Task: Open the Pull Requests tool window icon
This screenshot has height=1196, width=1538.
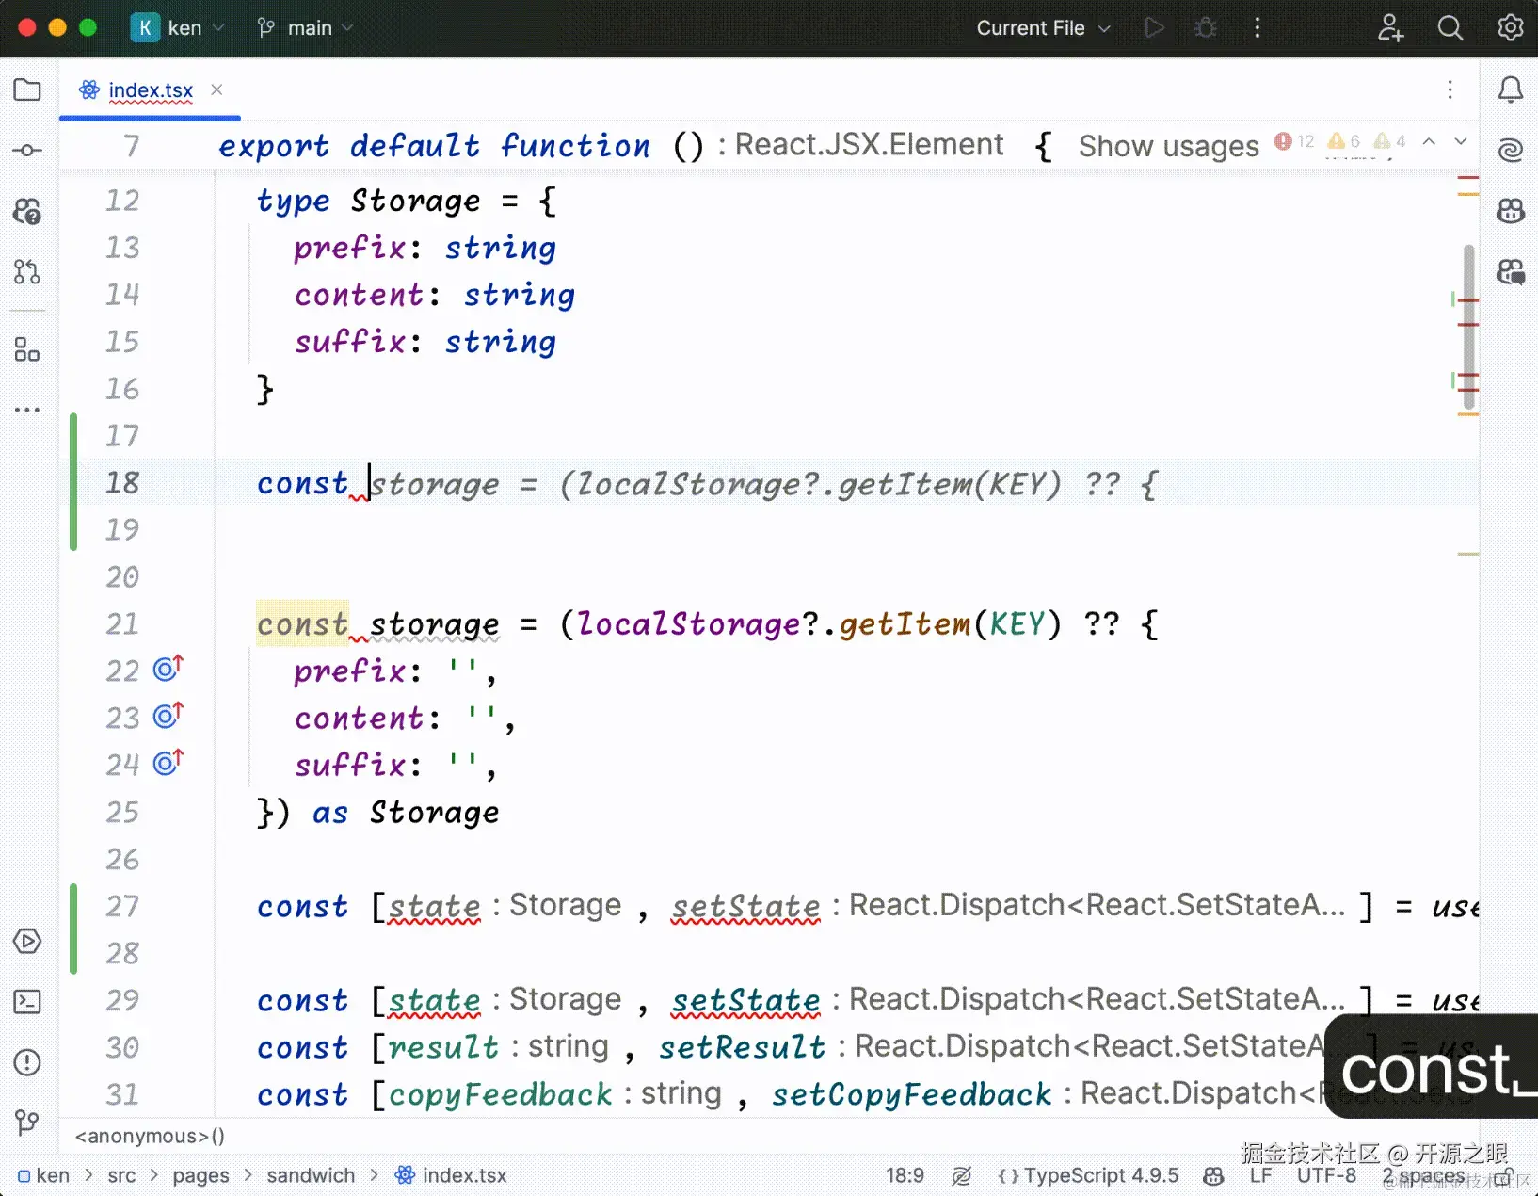Action: [27, 272]
